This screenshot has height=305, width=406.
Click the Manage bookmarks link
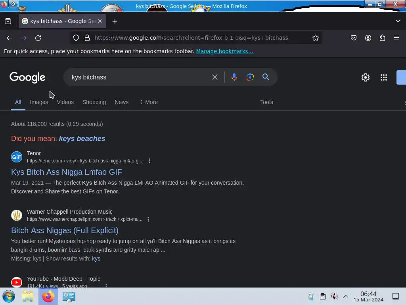224,51
